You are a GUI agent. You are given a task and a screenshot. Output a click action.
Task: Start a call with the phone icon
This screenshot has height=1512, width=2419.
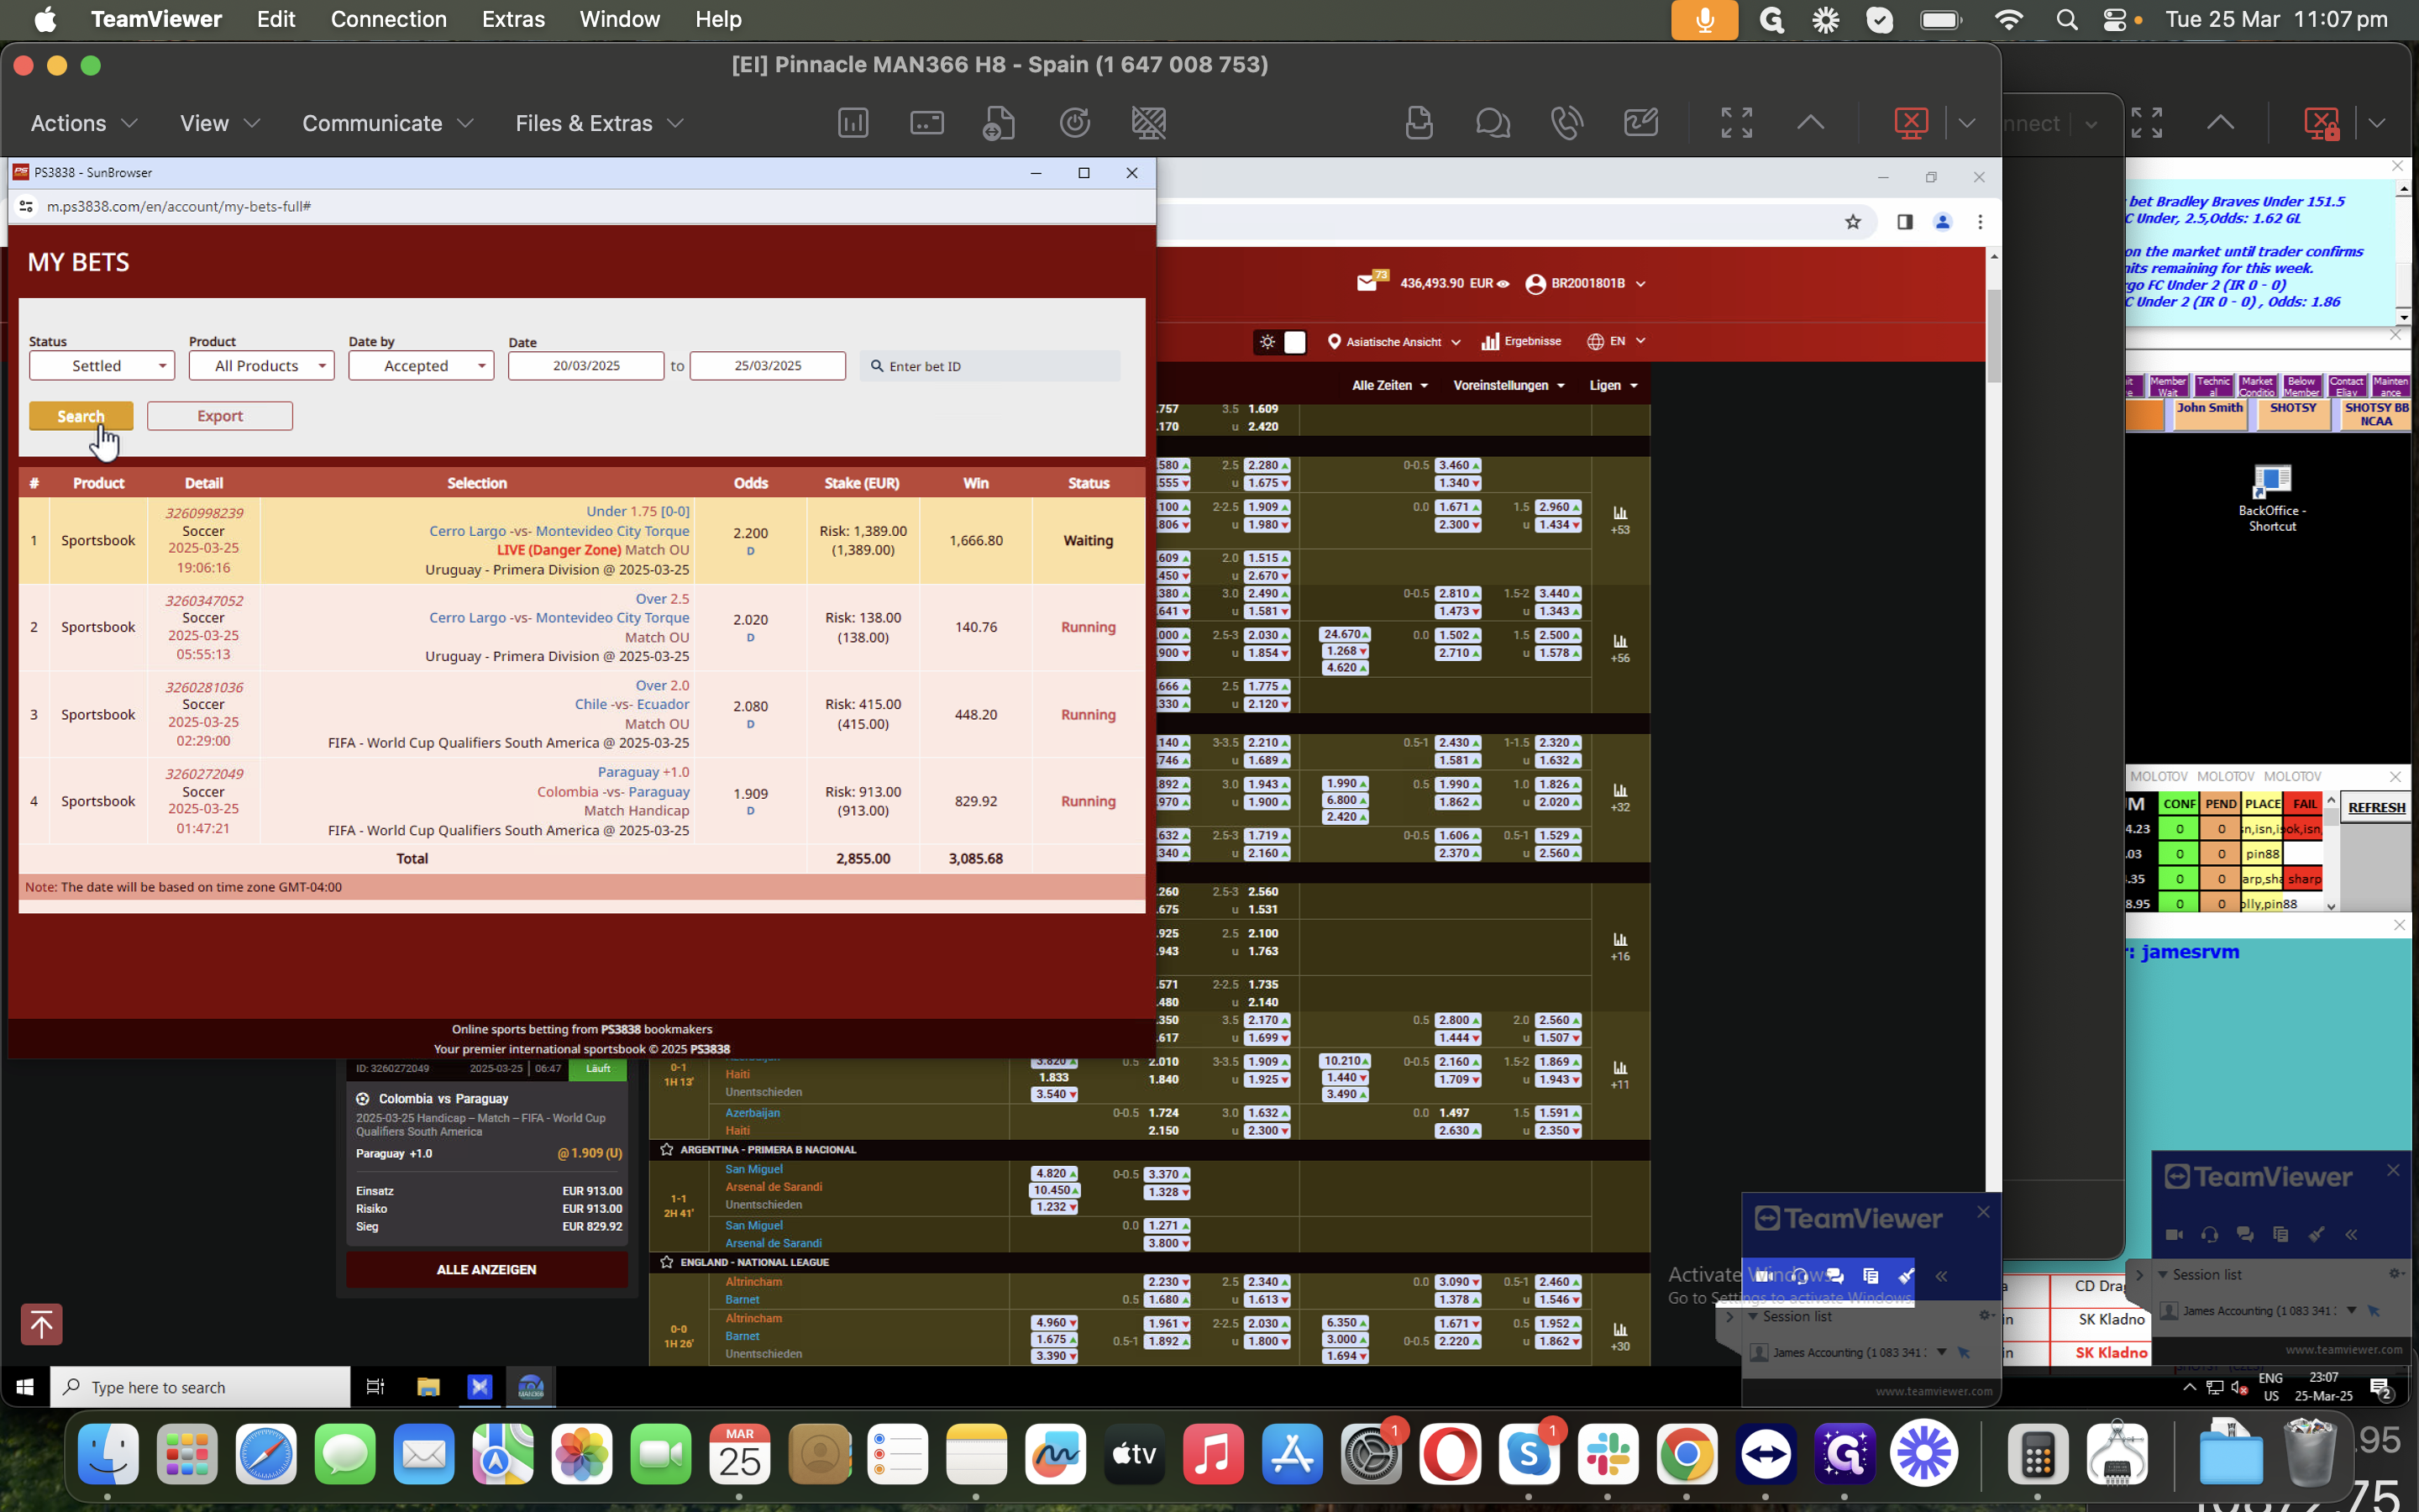[1566, 123]
